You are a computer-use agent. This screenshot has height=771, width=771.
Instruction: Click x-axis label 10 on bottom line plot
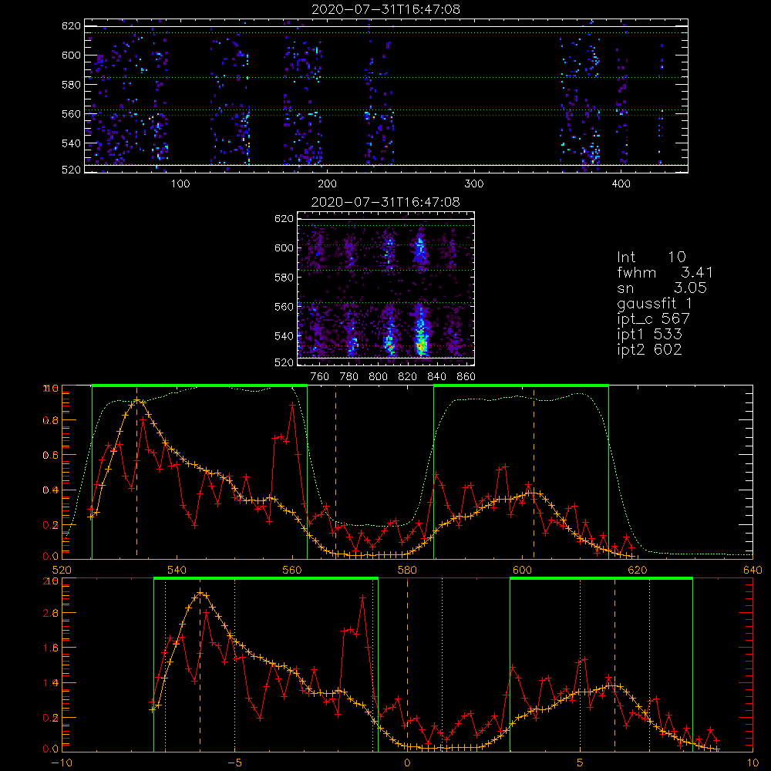tap(752, 763)
